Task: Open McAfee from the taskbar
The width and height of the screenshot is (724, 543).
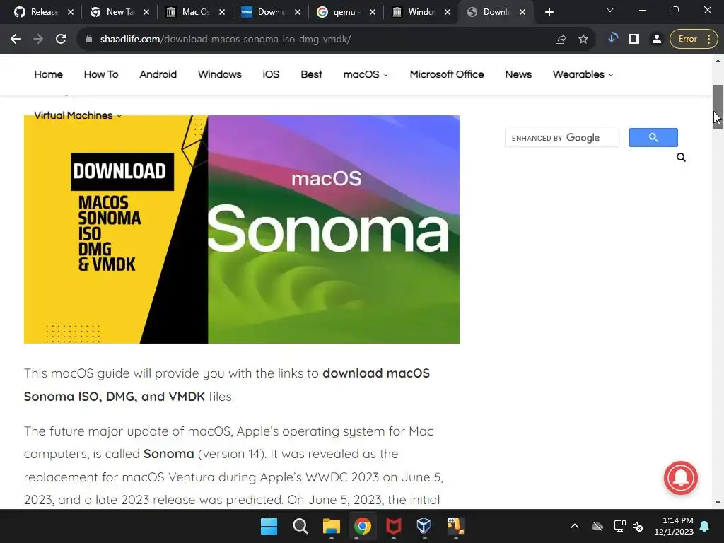Action: point(393,526)
